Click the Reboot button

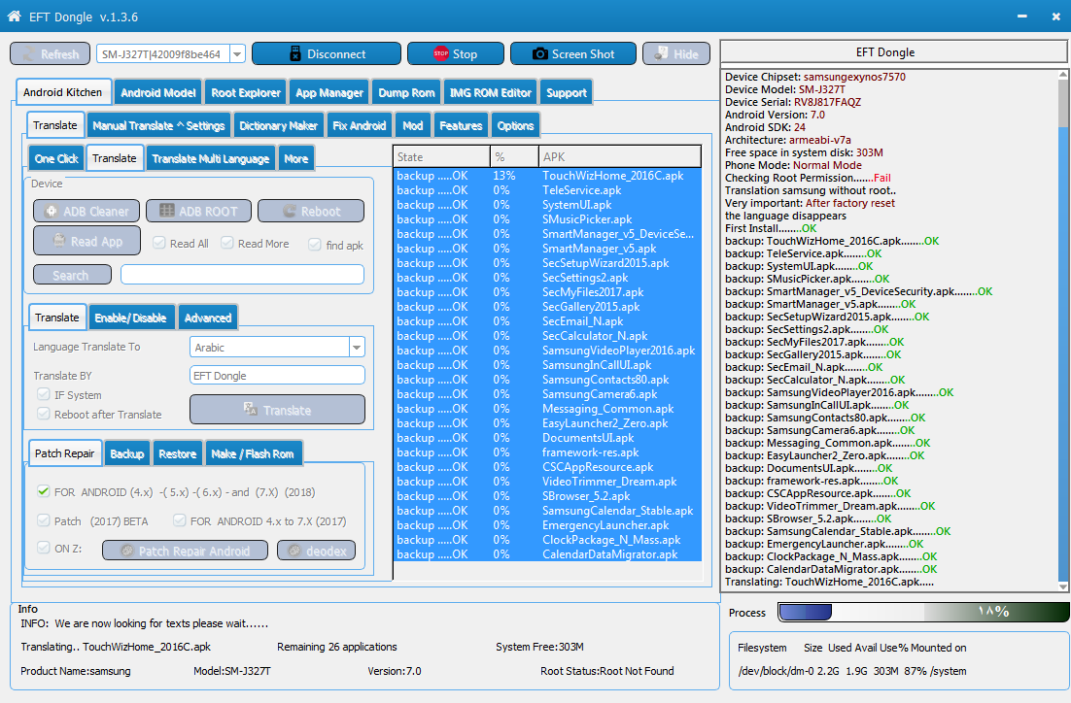tap(311, 211)
